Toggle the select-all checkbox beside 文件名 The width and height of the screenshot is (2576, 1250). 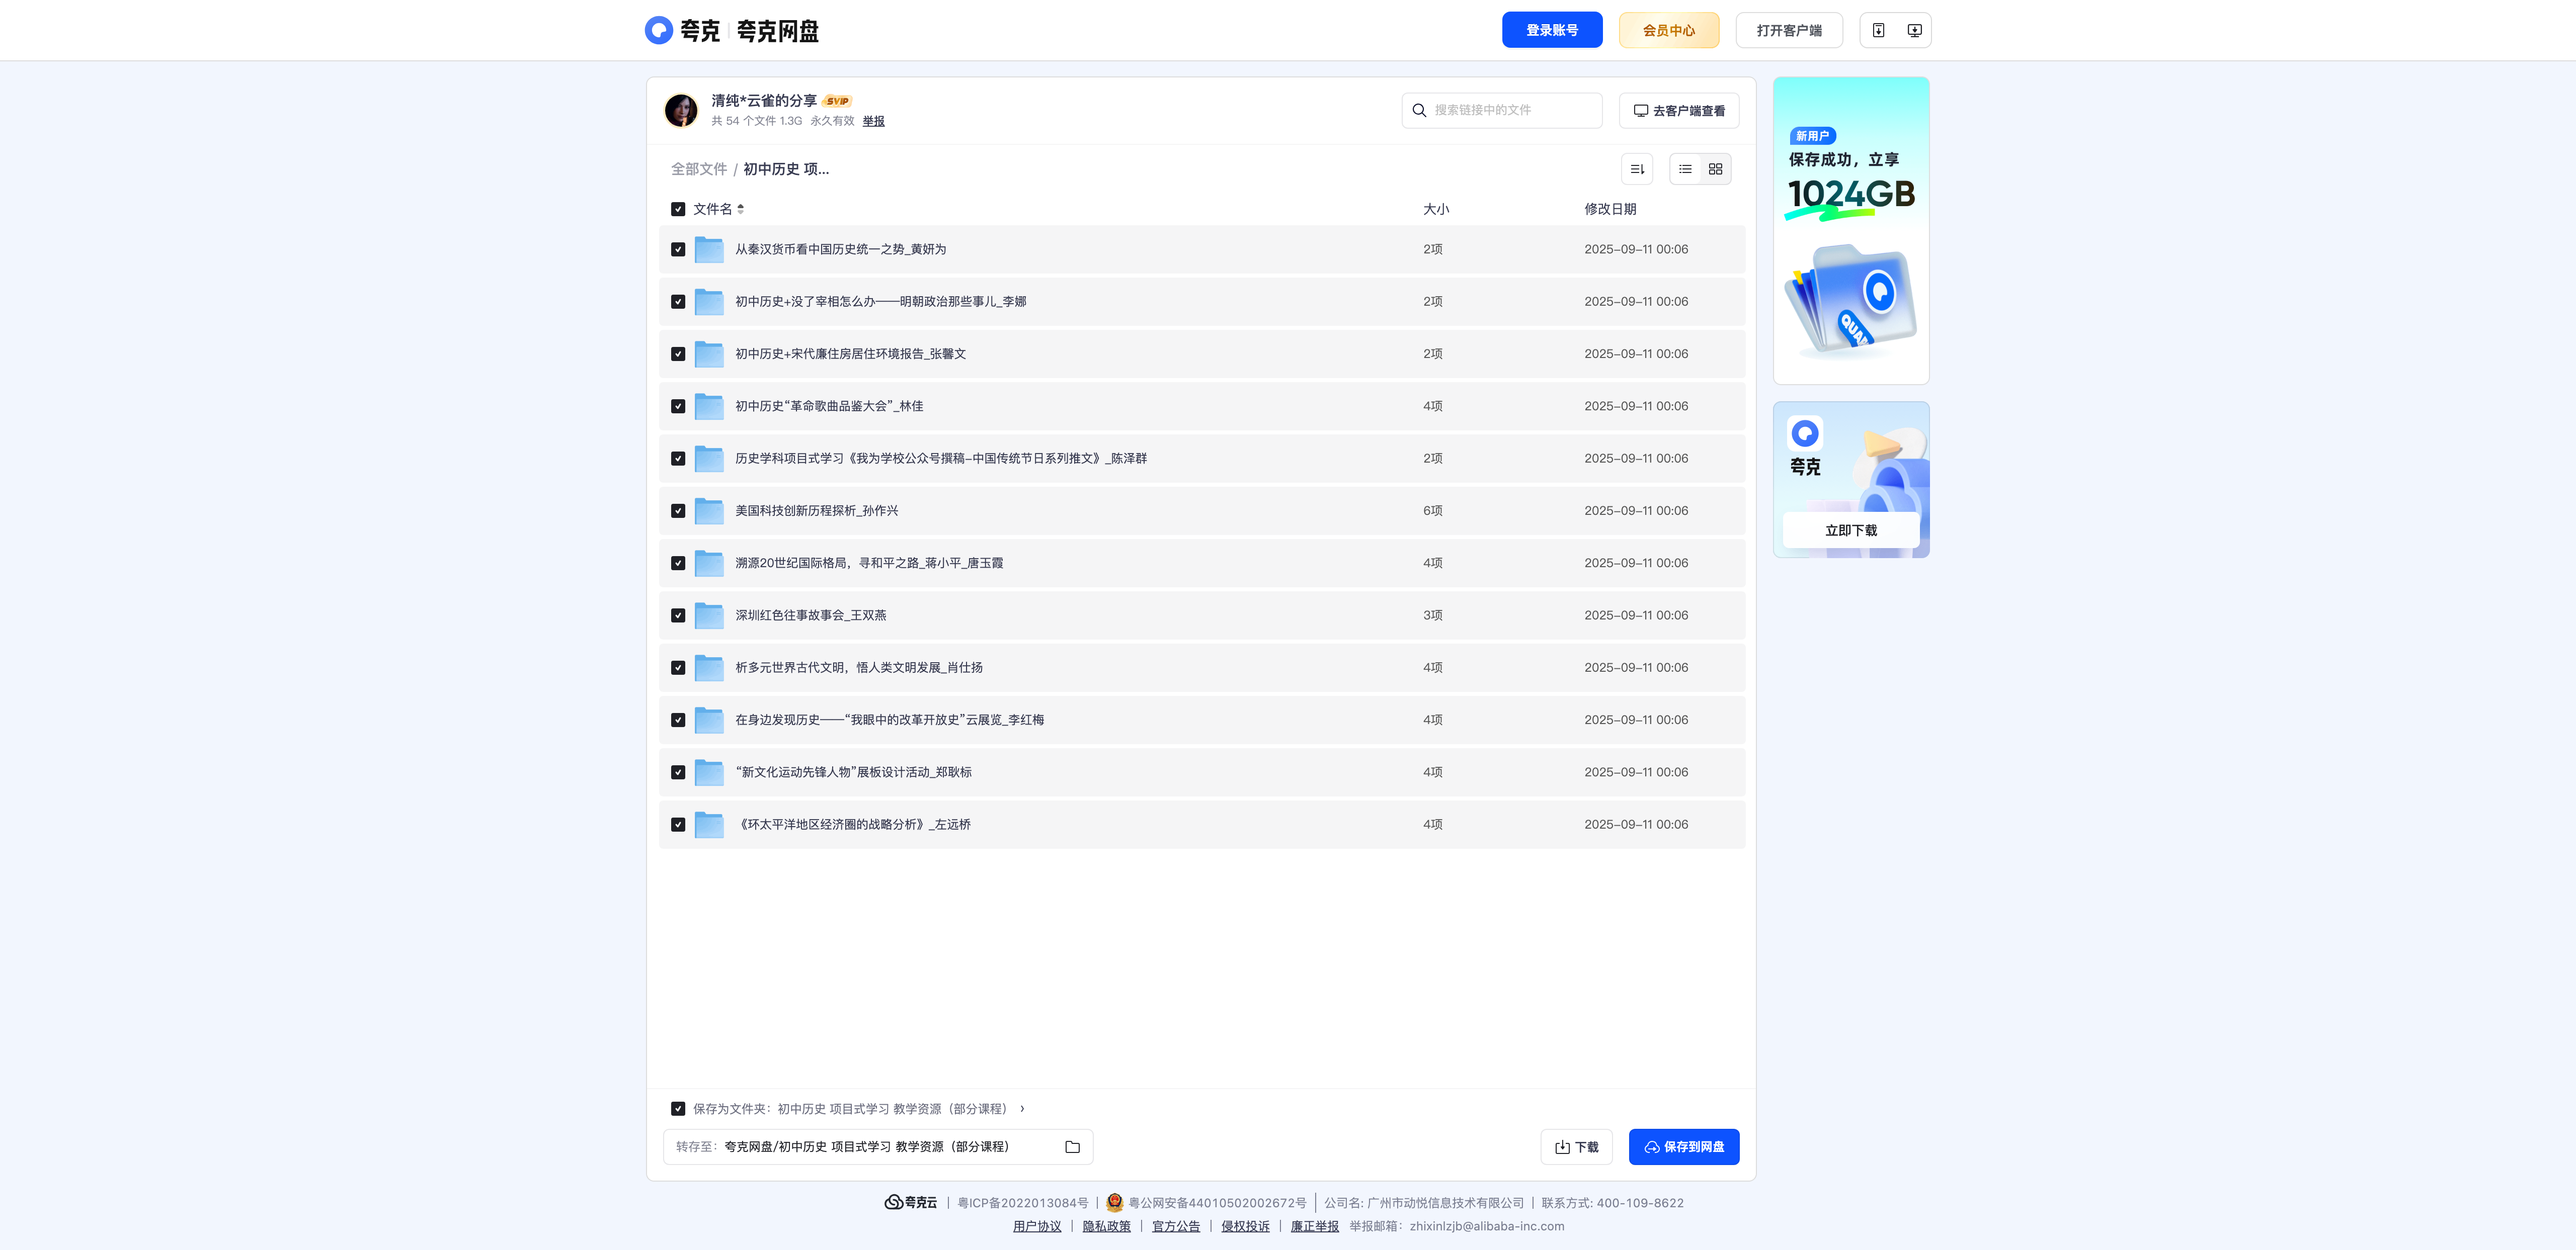pos(678,209)
